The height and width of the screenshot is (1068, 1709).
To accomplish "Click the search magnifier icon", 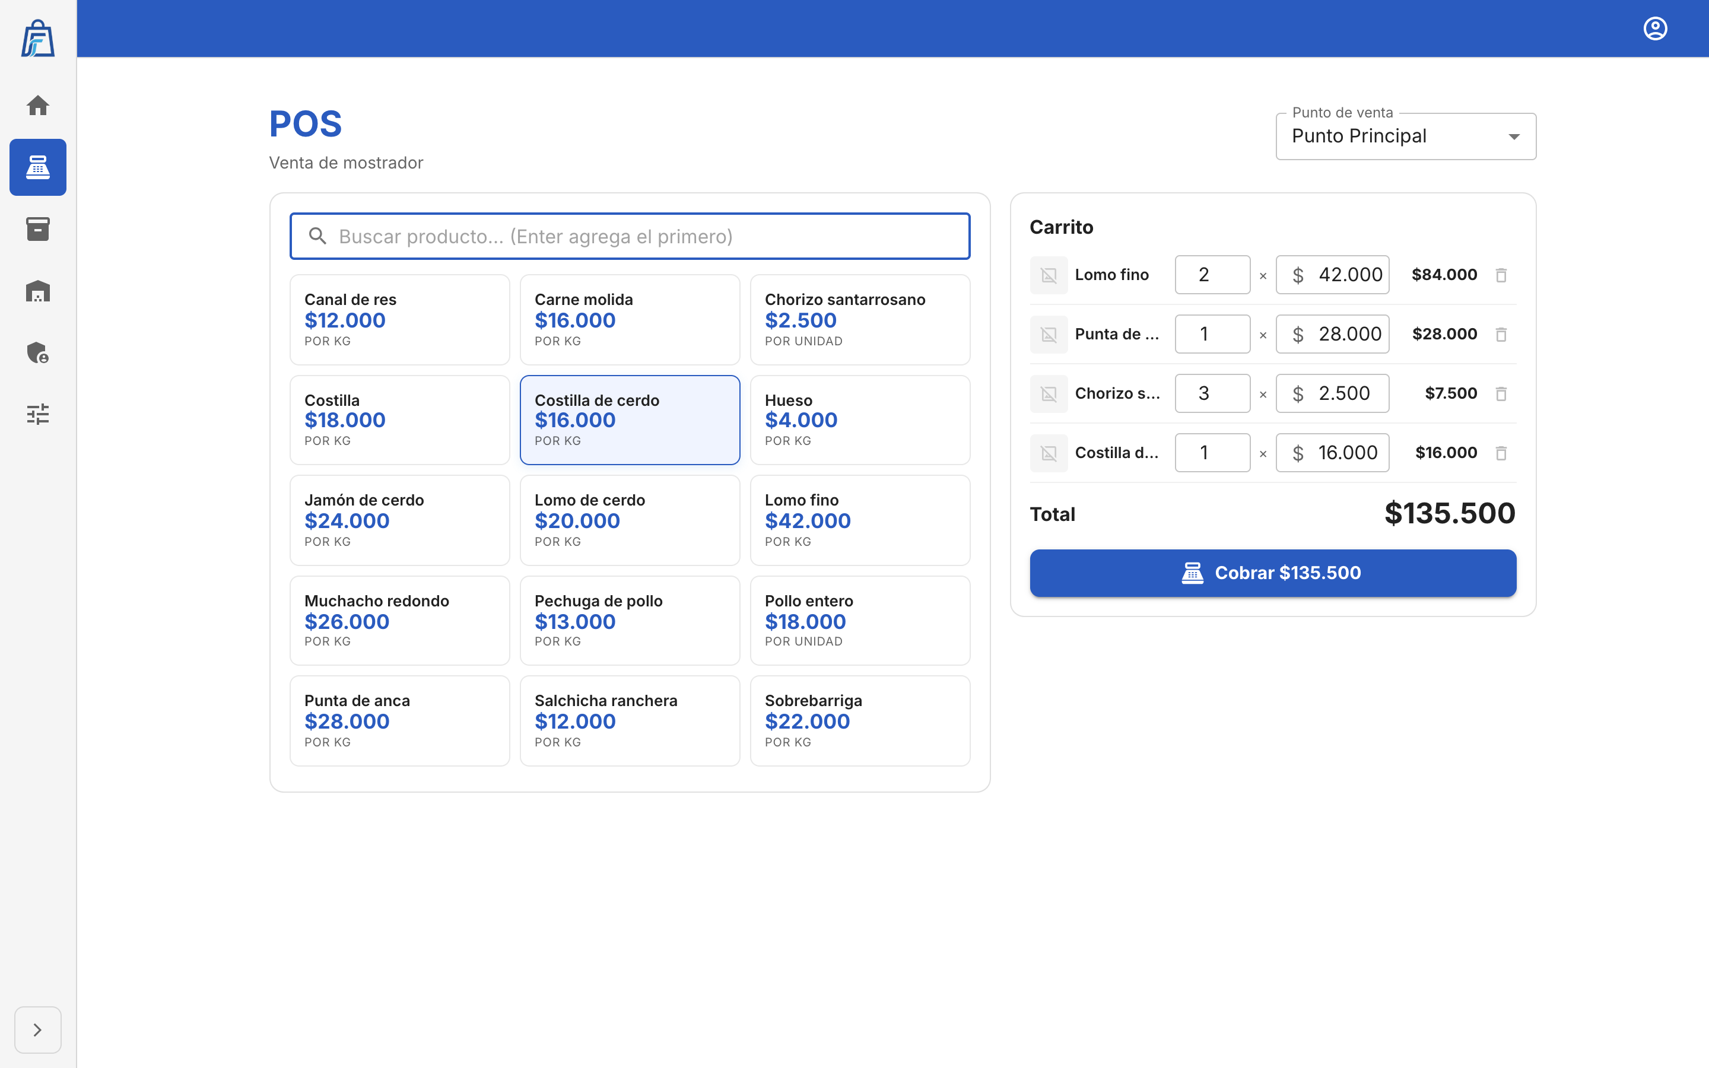I will point(318,236).
